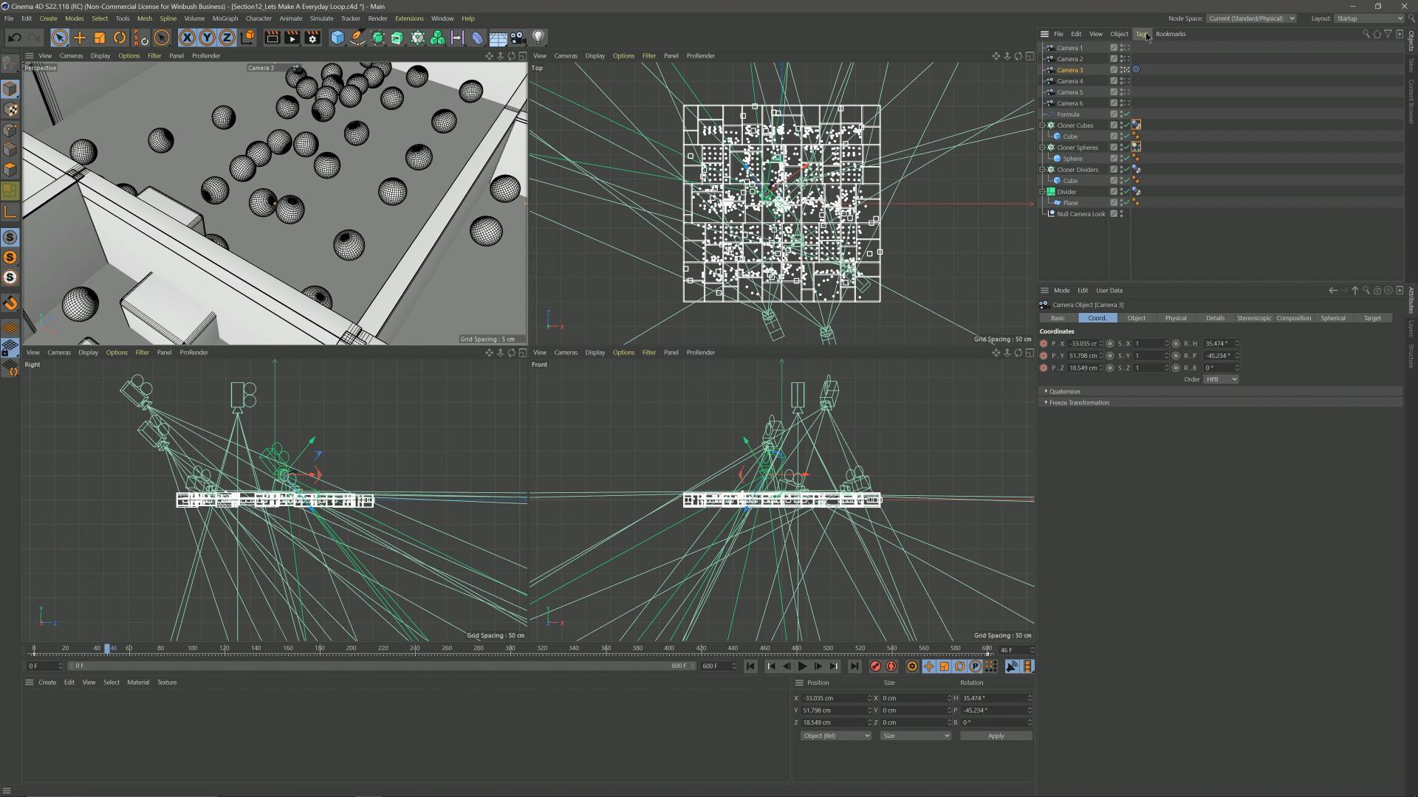This screenshot has height=797, width=1418.
Task: Toggle Z axis lock button
Action: click(x=227, y=38)
